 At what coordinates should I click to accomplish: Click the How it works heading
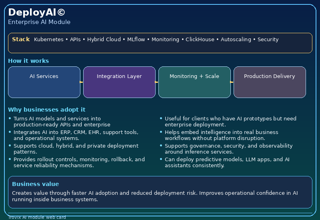28,61
